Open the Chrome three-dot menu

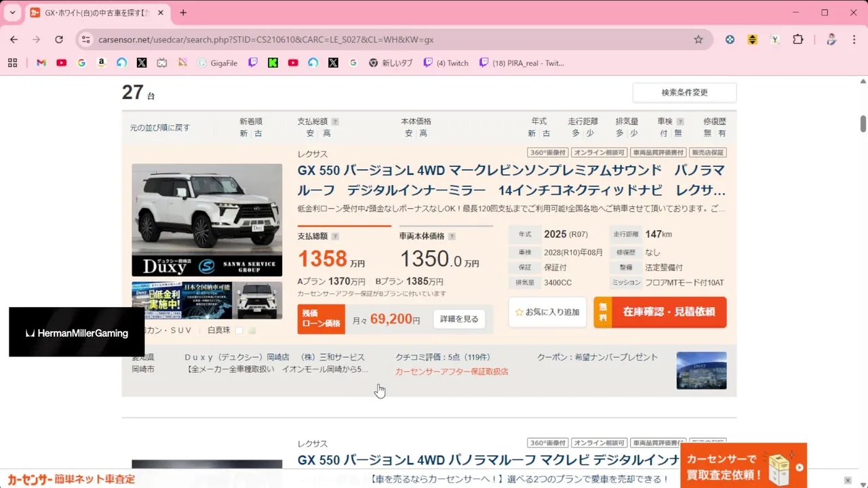[854, 39]
